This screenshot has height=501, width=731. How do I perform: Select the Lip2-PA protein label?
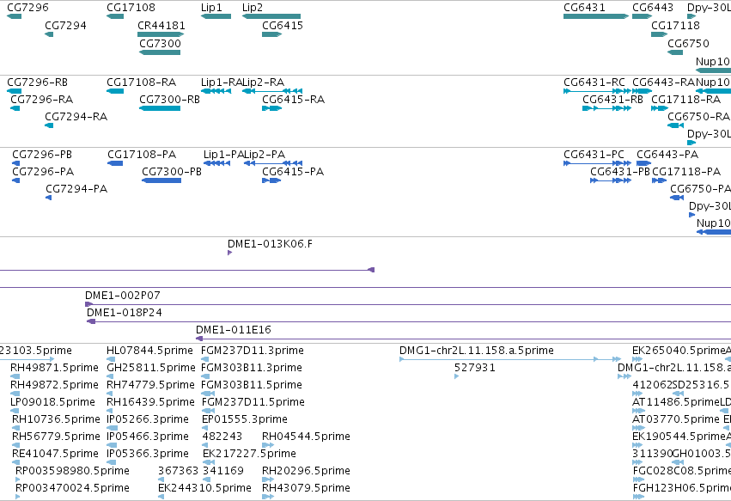coord(265,155)
